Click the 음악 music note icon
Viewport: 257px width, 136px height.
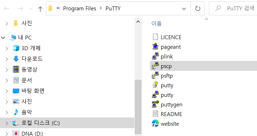point(16,112)
